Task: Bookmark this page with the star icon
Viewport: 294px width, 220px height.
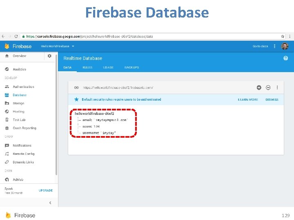Action: pos(283,37)
